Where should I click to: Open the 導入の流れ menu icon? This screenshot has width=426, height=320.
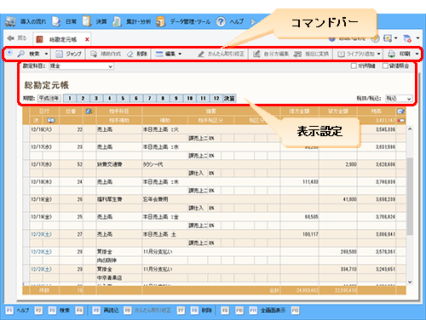[x=10, y=21]
